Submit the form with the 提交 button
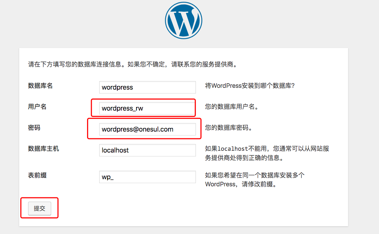Screen dimensions: 379x234 [x=39, y=208]
